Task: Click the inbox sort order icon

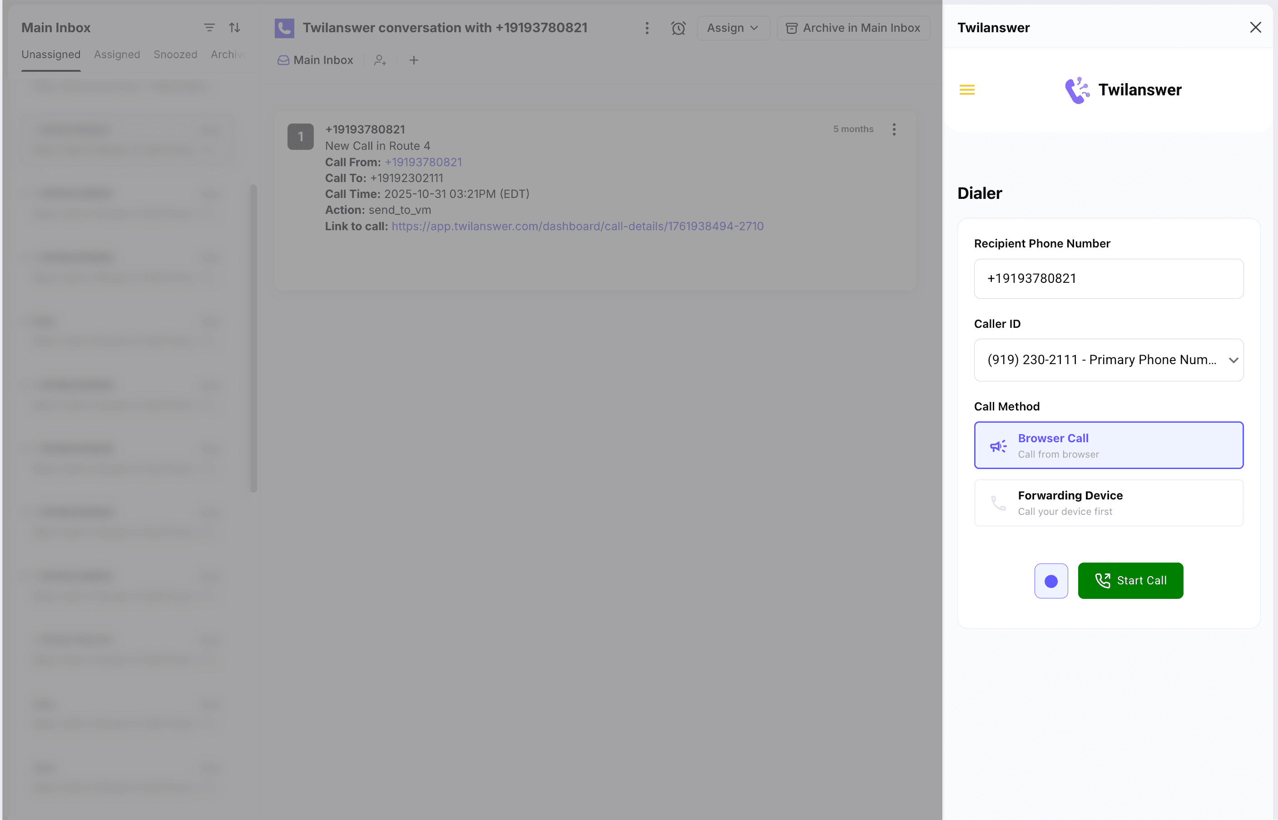Action: pyautogui.click(x=235, y=28)
